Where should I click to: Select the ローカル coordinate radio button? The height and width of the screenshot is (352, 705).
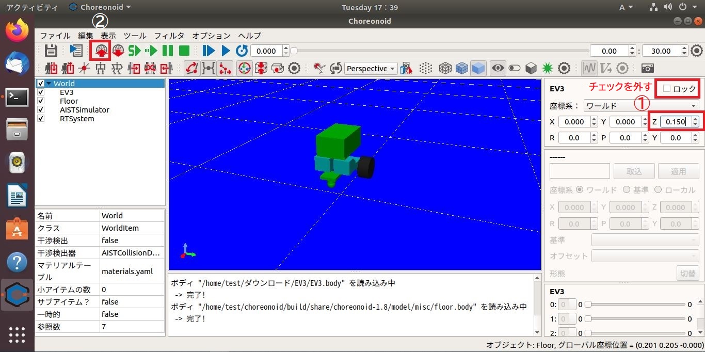coord(658,190)
